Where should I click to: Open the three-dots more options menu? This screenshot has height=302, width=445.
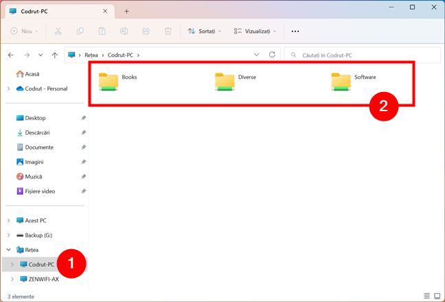pyautogui.click(x=295, y=31)
